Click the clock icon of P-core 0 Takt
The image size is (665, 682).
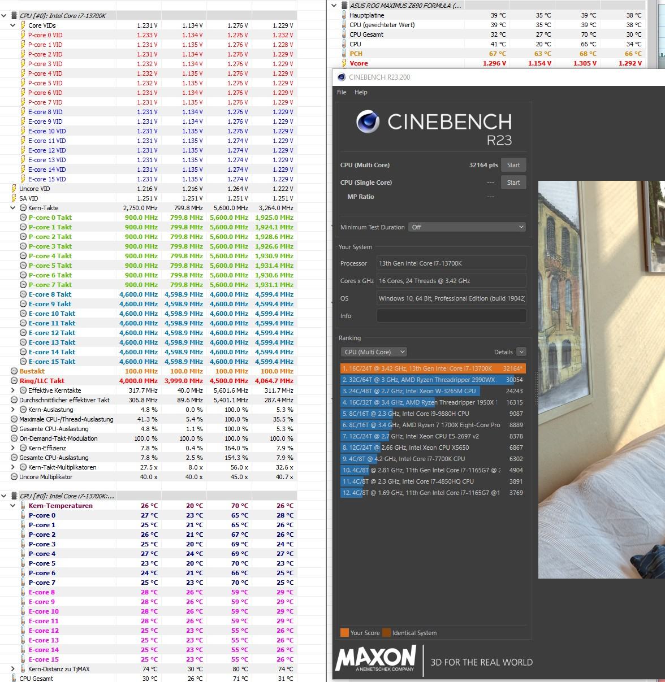(23, 218)
